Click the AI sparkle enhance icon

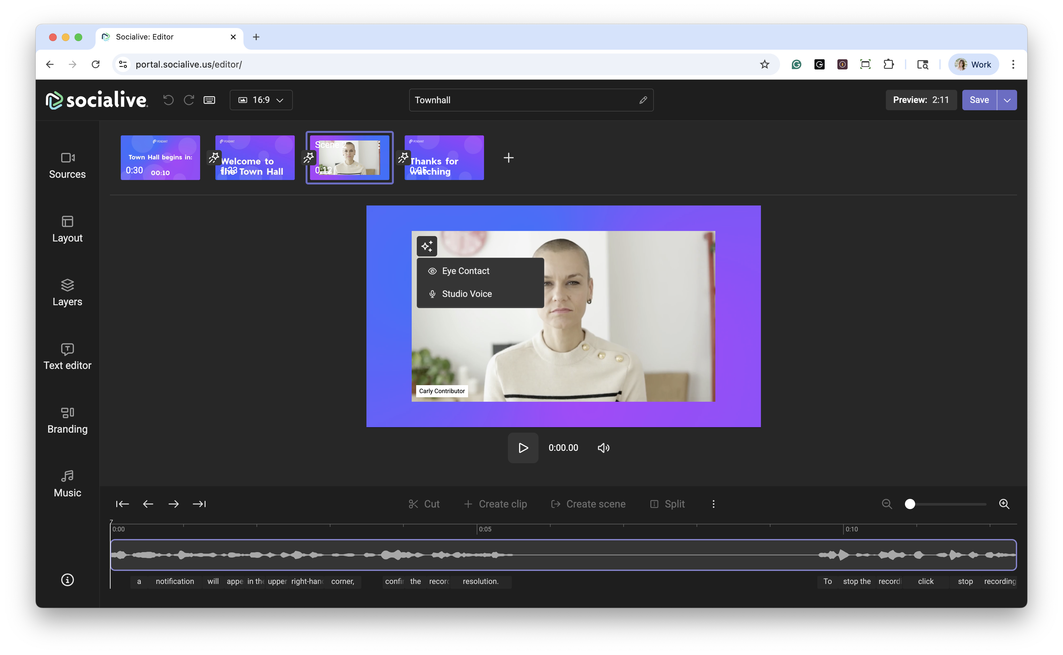pos(427,246)
